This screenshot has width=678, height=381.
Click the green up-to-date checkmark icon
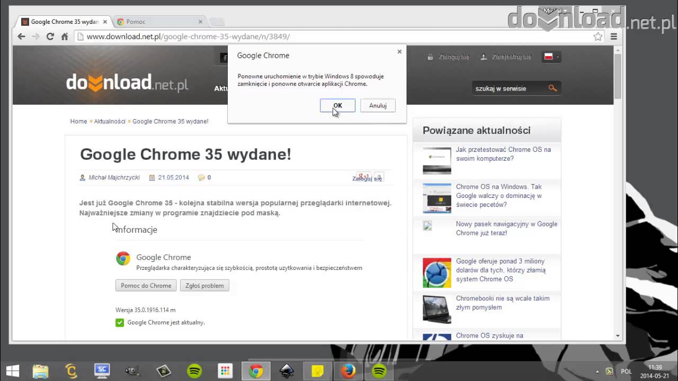120,322
